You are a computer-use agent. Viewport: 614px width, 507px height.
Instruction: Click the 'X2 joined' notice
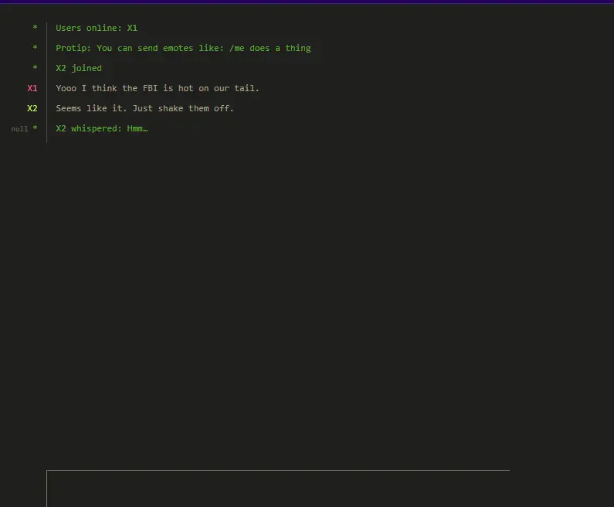[x=79, y=68]
